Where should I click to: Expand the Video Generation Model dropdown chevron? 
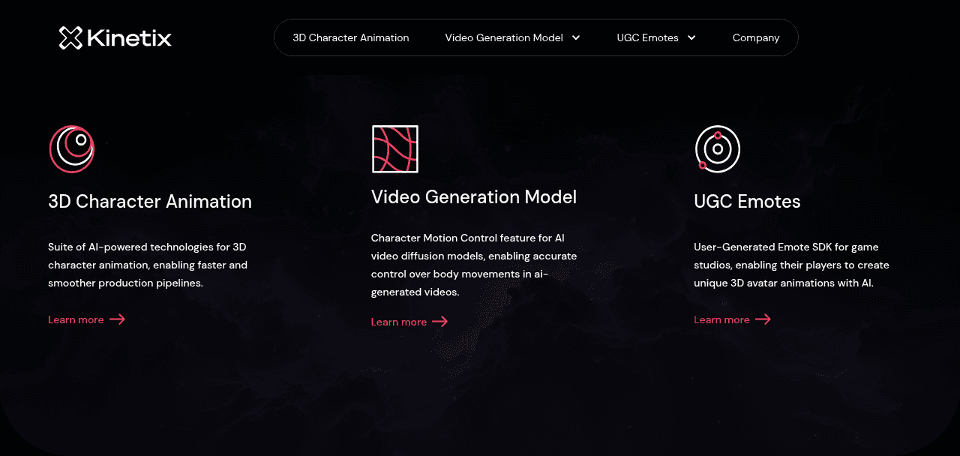[x=576, y=37]
